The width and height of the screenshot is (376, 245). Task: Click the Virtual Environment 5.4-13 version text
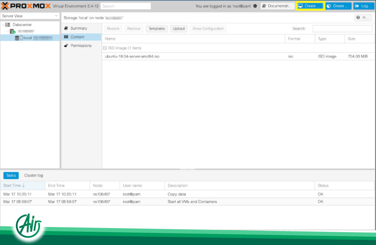[x=76, y=6]
